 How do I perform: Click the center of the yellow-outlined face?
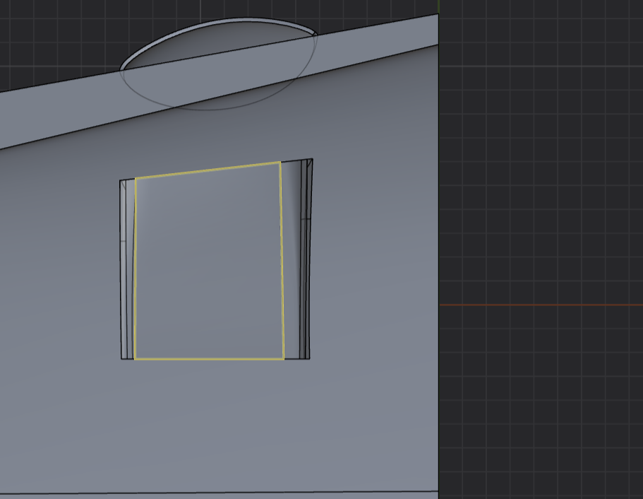tap(209, 263)
